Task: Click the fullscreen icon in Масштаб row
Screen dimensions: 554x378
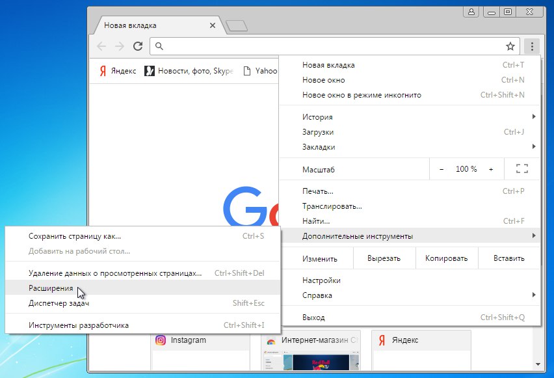Action: pos(521,169)
